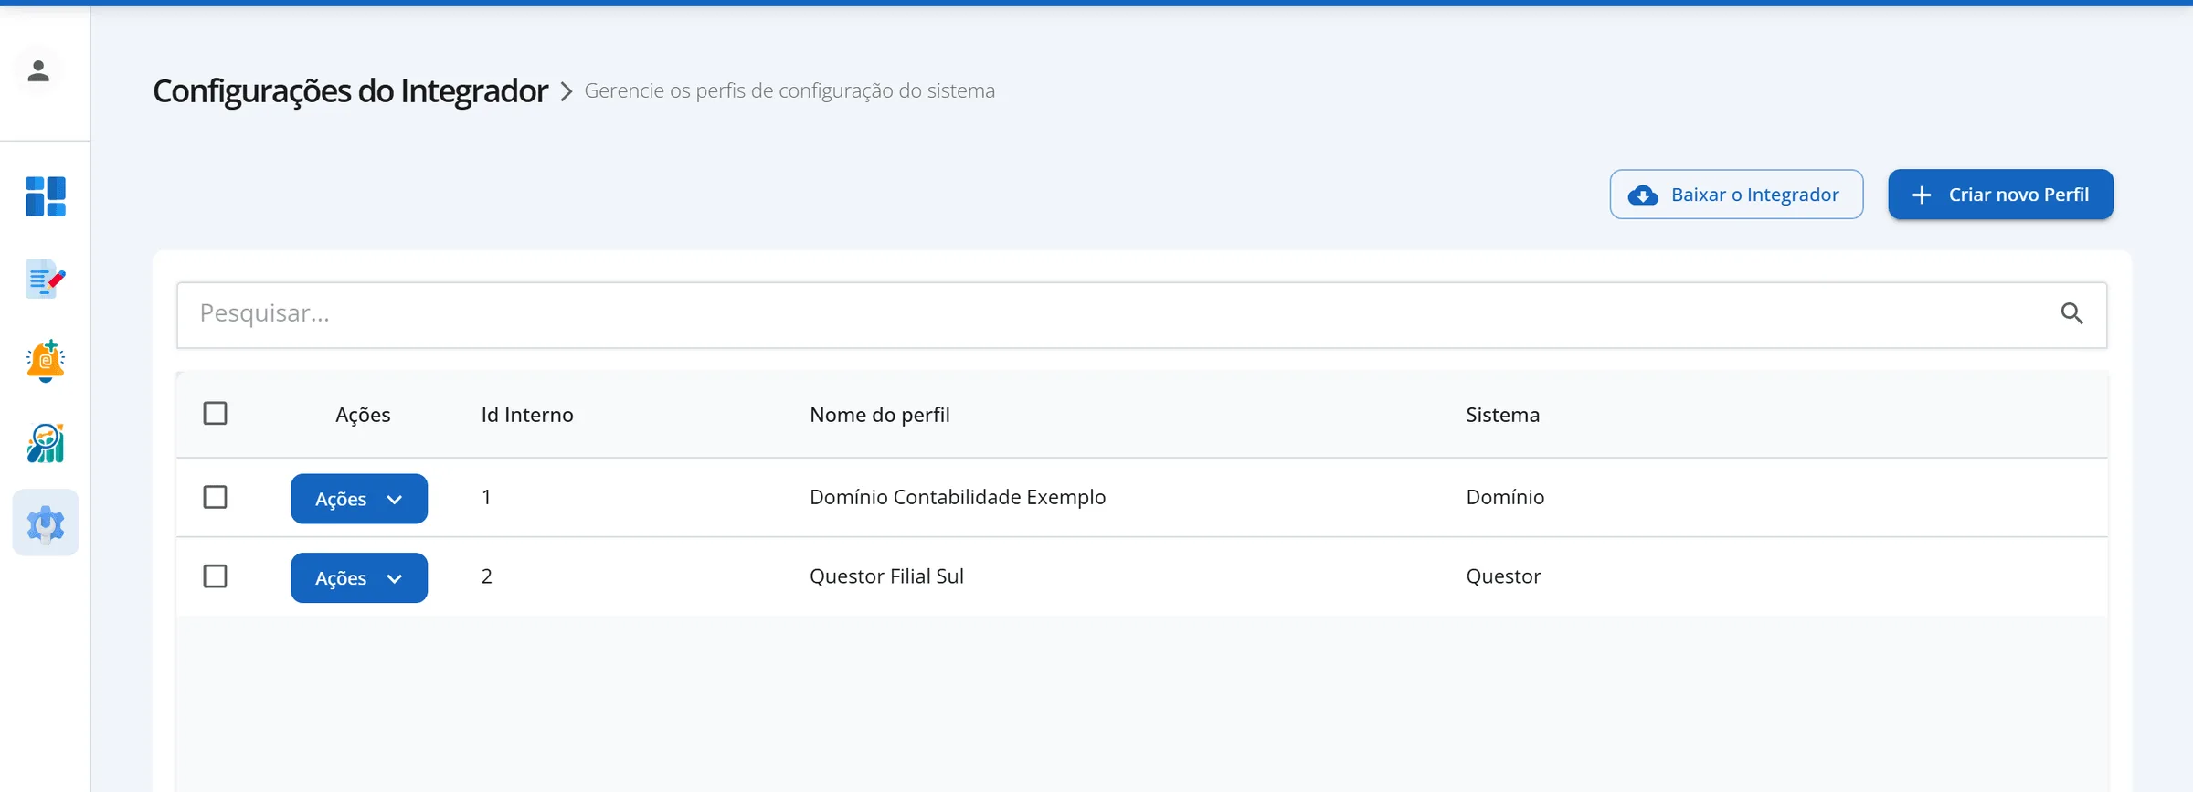Click internal id 1 cell
2193x792 pixels.
pos(486,497)
